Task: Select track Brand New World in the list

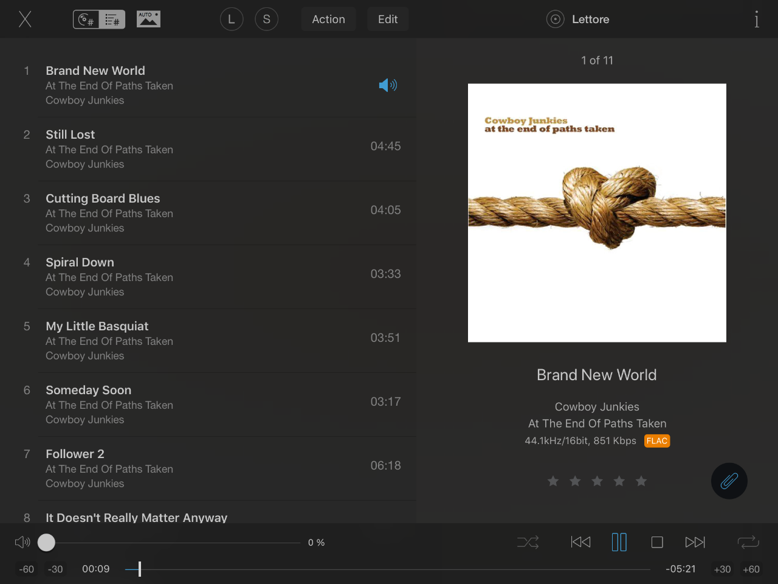Action: pyautogui.click(x=208, y=85)
